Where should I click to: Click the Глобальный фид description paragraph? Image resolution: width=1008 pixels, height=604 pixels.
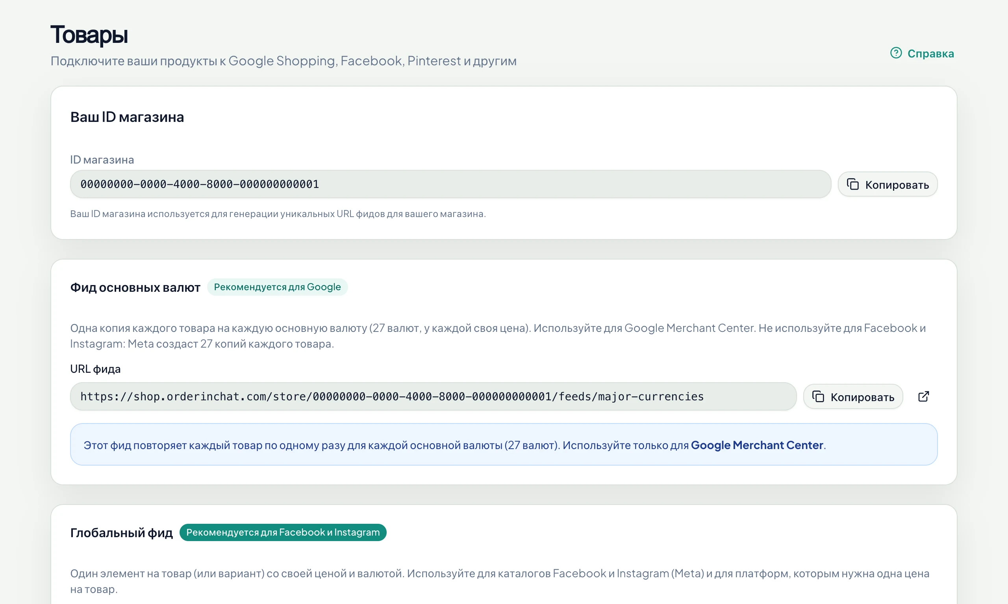[x=500, y=581]
